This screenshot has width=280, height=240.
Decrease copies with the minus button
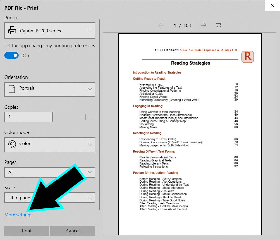point(64,117)
